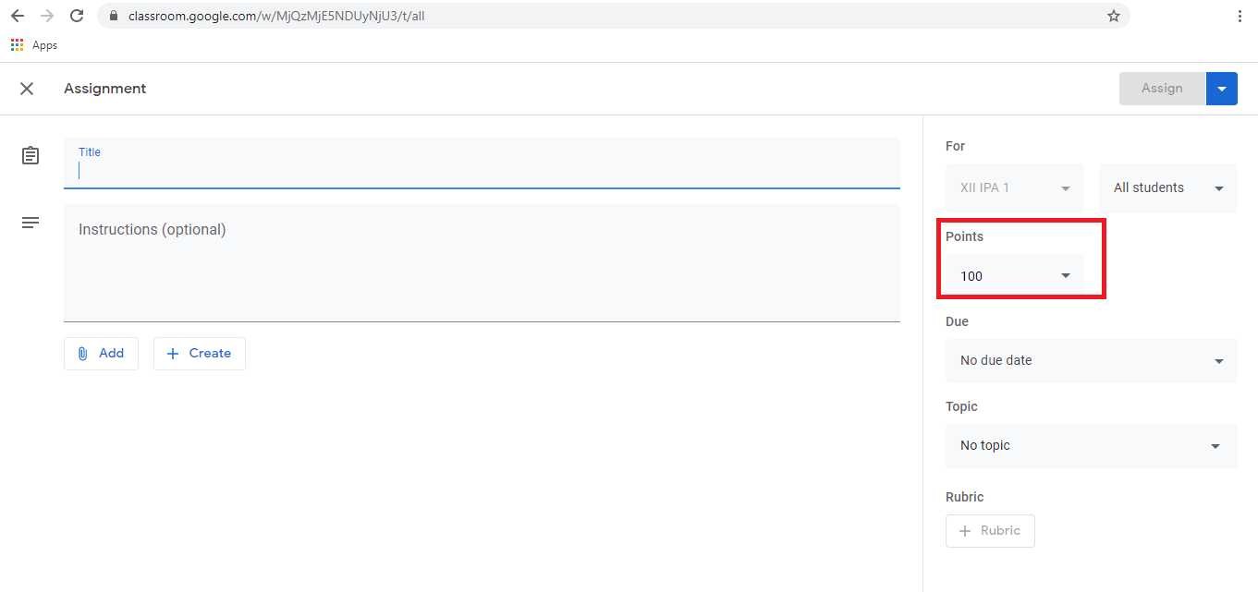Viewport: 1258px width, 592px height.
Task: Open the Points dropdown showing 100
Action: (1014, 276)
